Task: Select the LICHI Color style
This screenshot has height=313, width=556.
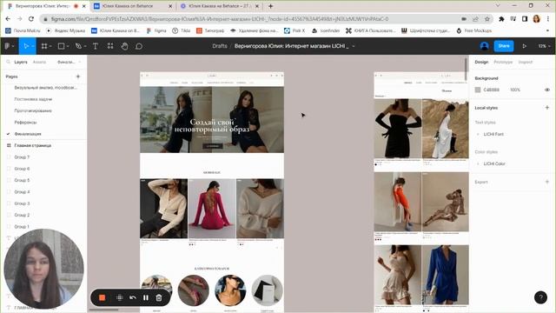Action: tap(494, 163)
